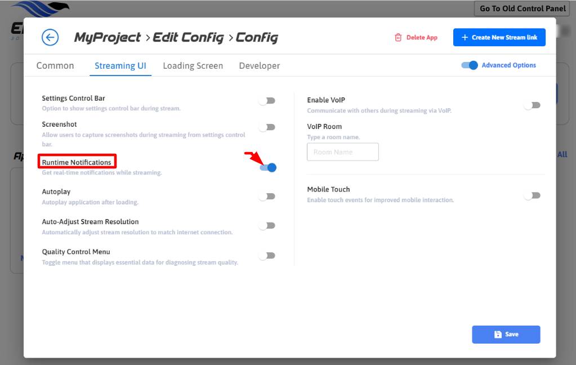
Task: Turn on the Mobile Touch switch
Action: pos(532,195)
